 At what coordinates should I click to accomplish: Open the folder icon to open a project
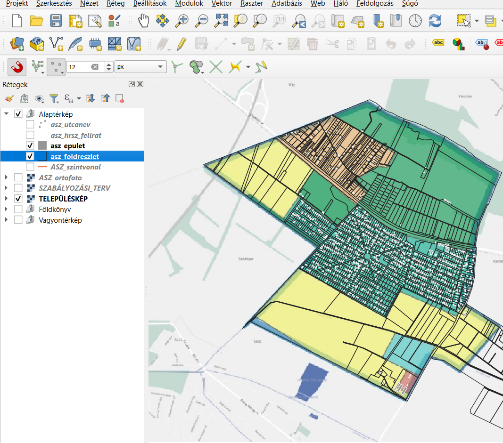(36, 20)
